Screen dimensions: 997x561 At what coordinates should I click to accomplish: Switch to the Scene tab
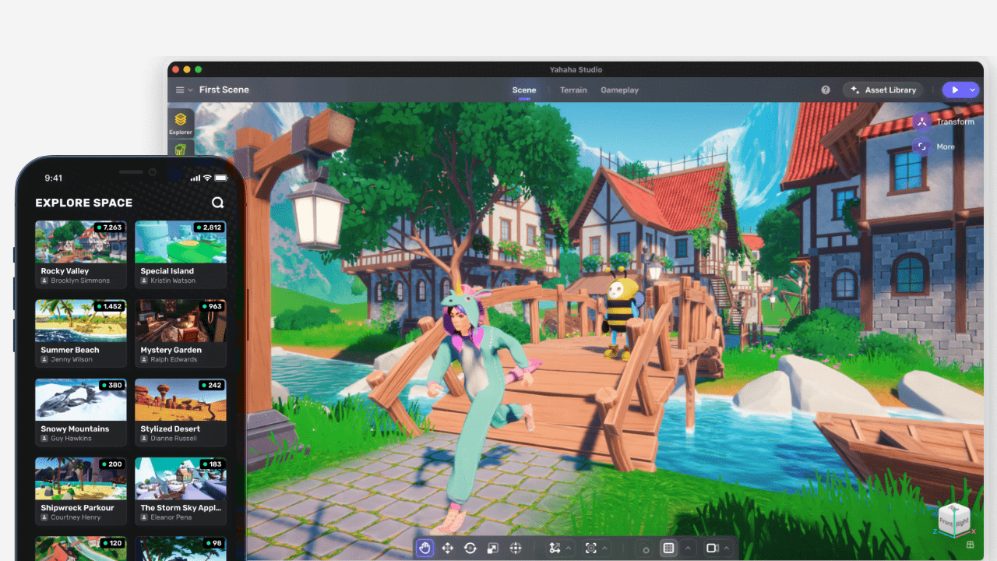pyautogui.click(x=524, y=90)
